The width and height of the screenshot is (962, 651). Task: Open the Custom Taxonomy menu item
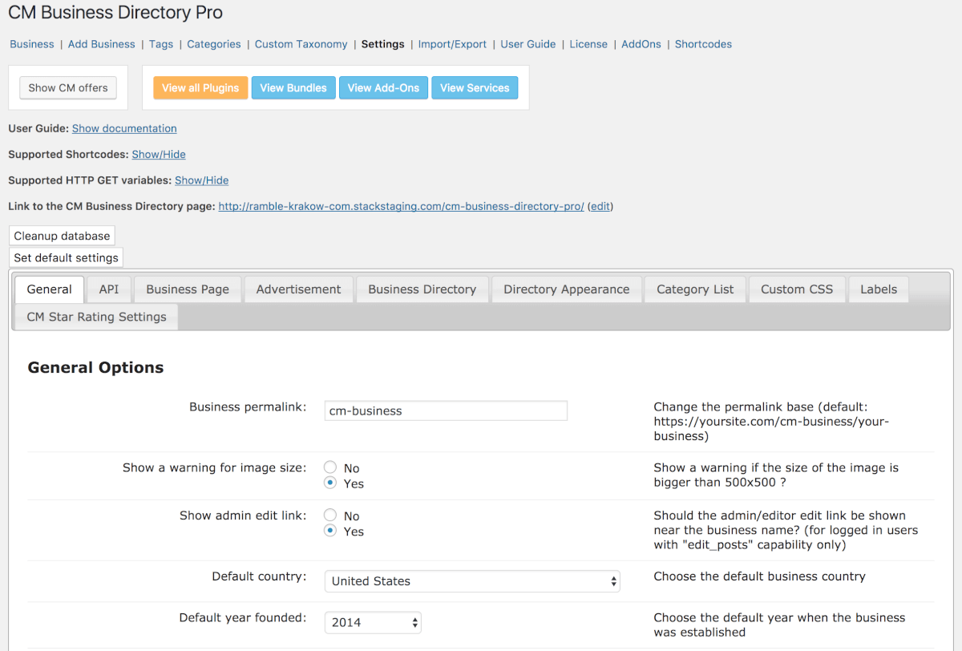(x=301, y=44)
